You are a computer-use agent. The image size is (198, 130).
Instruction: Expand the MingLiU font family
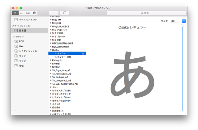point(51,23)
